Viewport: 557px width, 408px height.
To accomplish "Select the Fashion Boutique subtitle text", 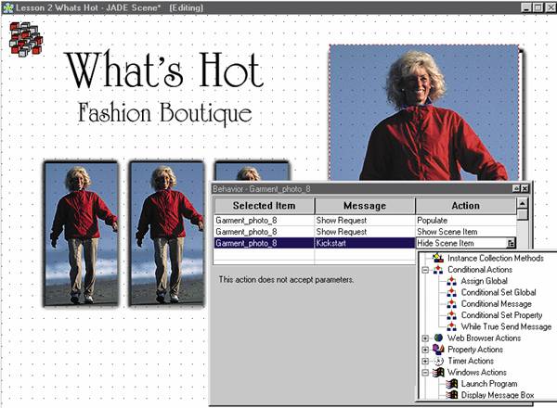I will click(x=165, y=113).
